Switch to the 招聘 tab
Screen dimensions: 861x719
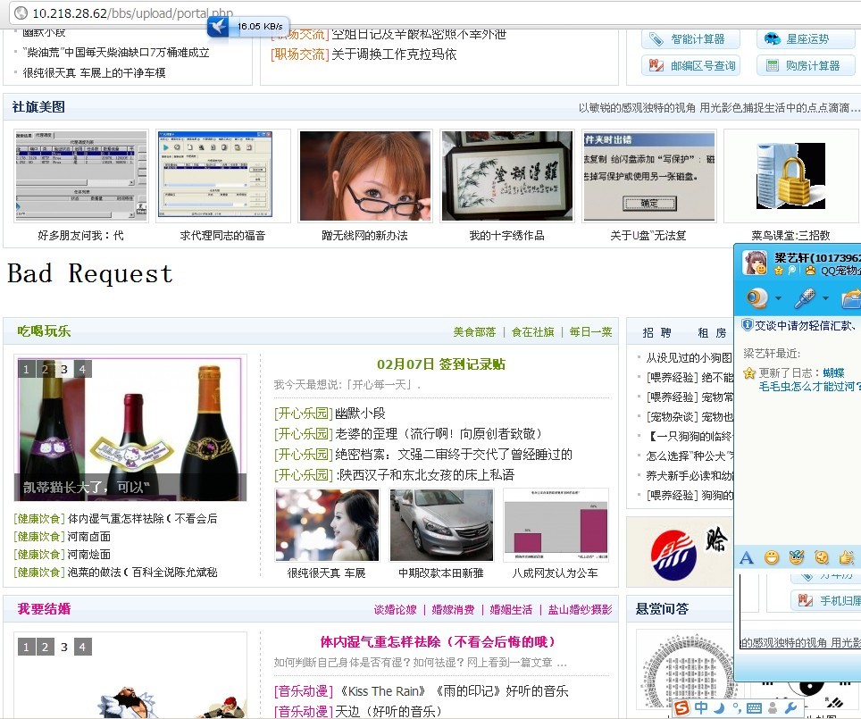pyautogui.click(x=656, y=333)
